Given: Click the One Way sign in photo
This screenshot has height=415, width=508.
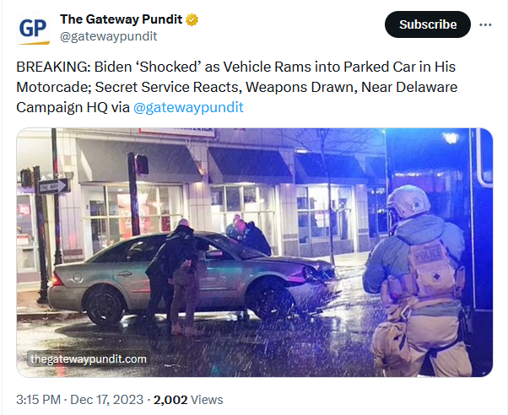Looking at the screenshot, I should (x=53, y=186).
